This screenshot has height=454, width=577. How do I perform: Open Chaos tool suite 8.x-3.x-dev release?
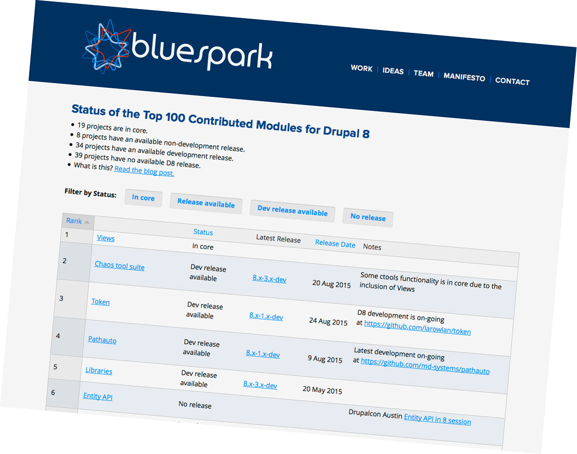[x=270, y=278]
